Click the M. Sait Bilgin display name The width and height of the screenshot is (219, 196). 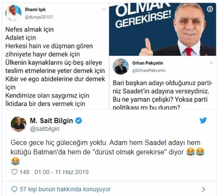pyautogui.click(x=52, y=121)
